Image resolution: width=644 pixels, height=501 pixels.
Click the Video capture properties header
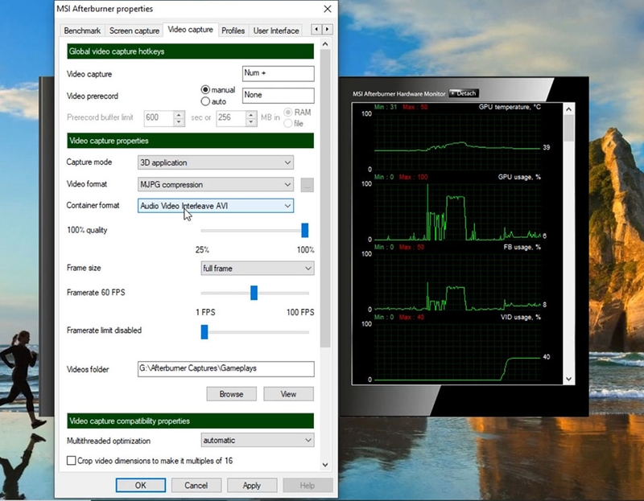coord(190,141)
